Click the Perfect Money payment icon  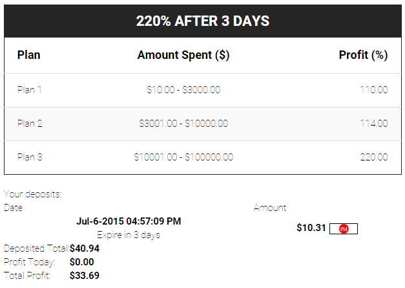(344, 228)
